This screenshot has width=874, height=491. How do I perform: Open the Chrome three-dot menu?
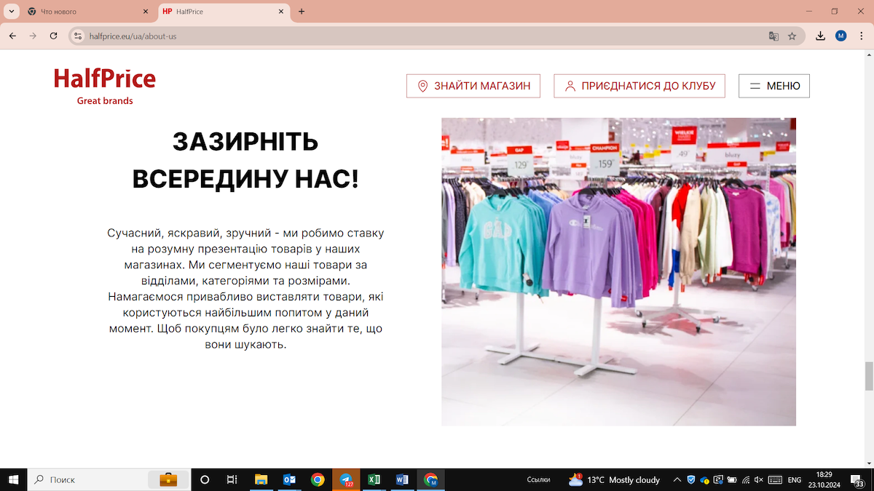[x=860, y=36]
